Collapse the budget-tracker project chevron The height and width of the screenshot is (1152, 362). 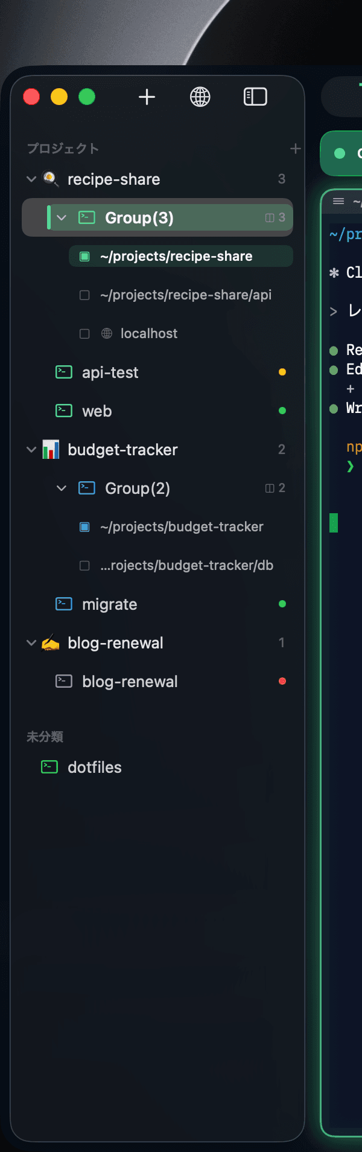pyautogui.click(x=31, y=449)
